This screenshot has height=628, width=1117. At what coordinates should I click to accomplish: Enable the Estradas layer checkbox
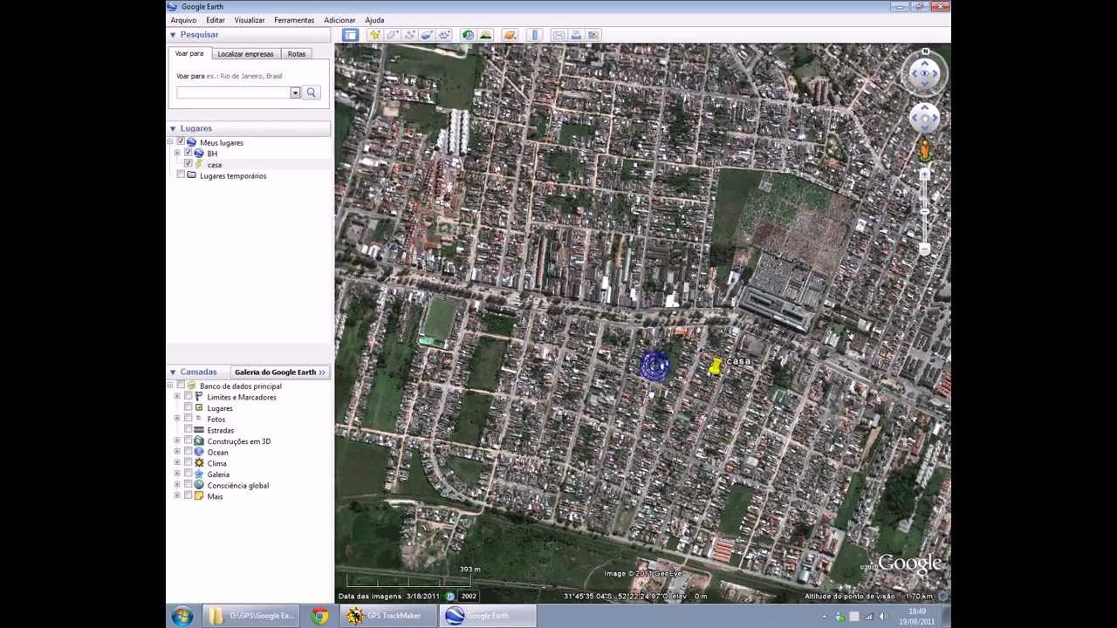[x=188, y=430]
